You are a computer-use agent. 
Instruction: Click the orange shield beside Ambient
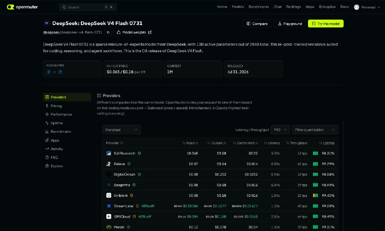coord(131,195)
